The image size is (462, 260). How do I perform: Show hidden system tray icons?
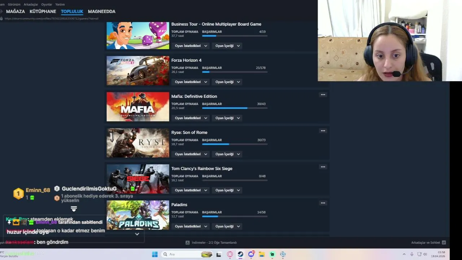pyautogui.click(x=404, y=254)
